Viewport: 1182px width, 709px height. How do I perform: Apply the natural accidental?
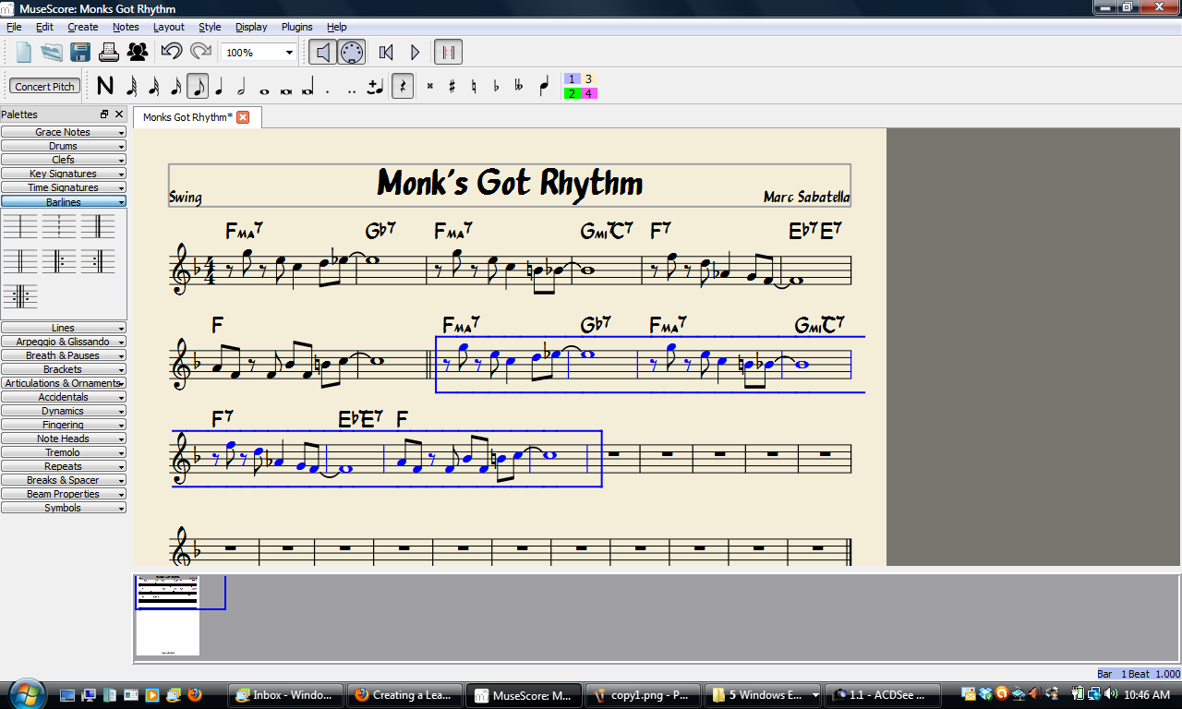(x=474, y=87)
